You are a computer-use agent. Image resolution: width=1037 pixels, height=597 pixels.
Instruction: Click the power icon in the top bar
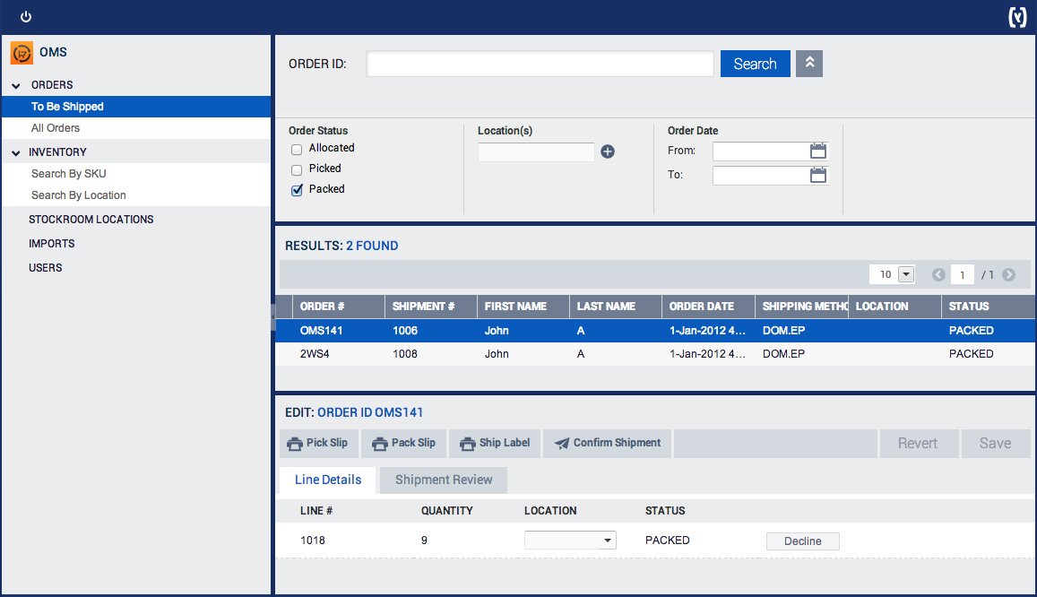(x=26, y=16)
